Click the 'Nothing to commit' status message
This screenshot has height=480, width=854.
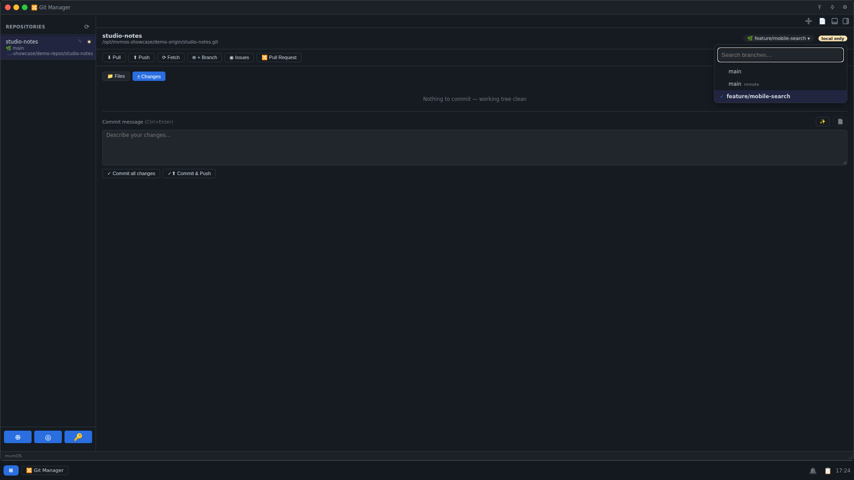(475, 99)
